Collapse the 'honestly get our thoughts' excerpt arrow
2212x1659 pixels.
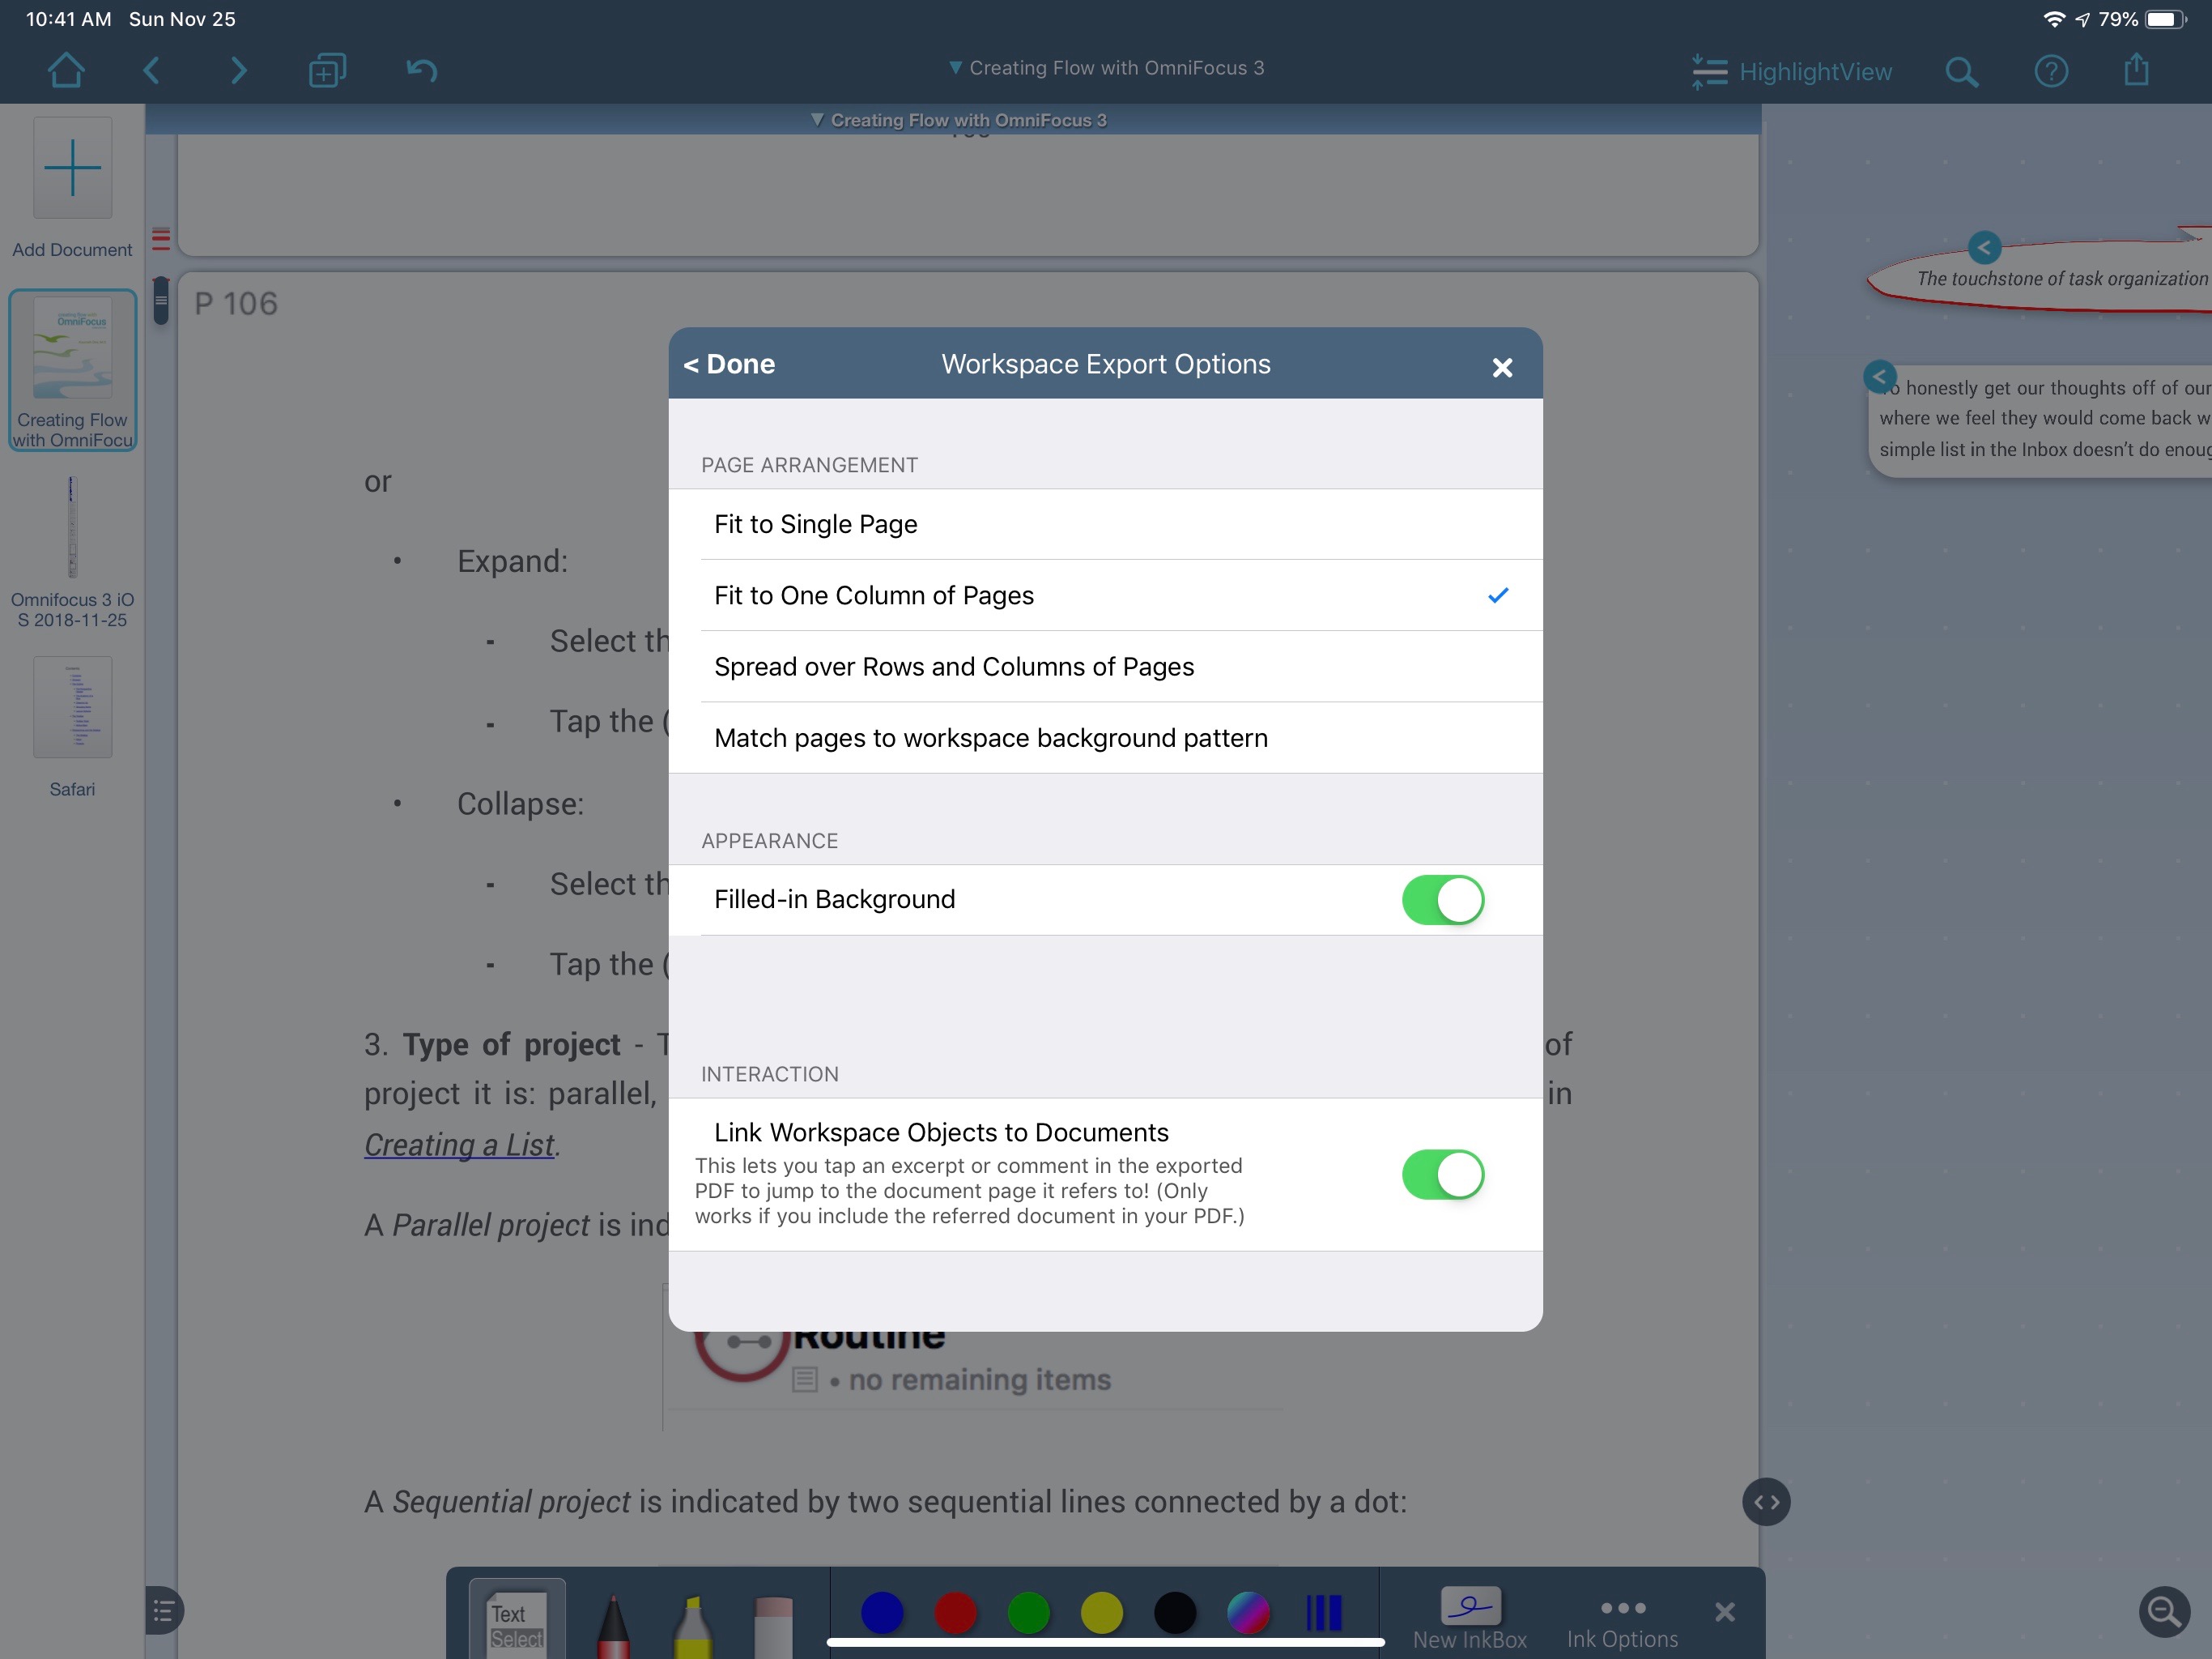click(1880, 377)
